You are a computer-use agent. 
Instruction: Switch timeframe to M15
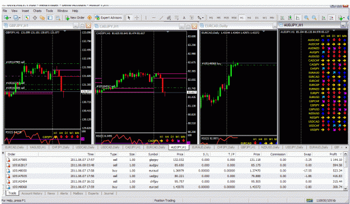click(226, 17)
